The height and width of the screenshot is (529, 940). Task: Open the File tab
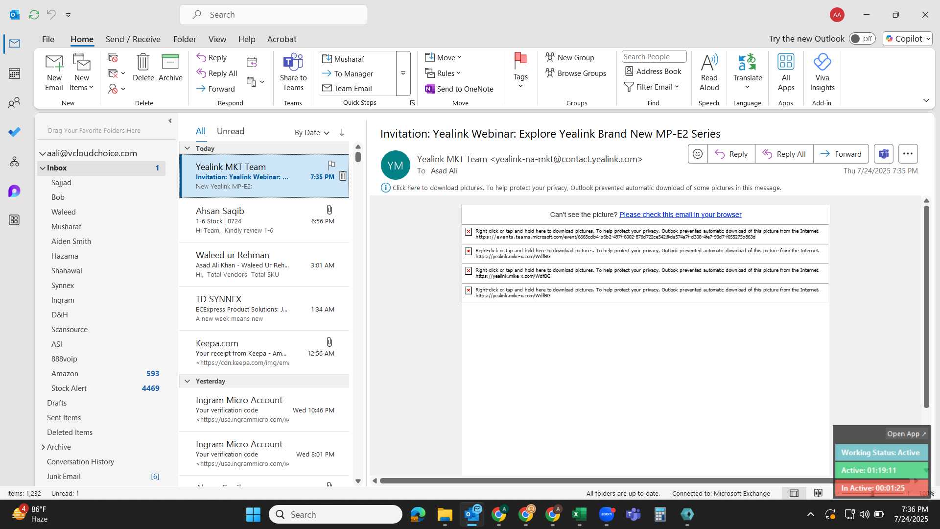coord(48,39)
